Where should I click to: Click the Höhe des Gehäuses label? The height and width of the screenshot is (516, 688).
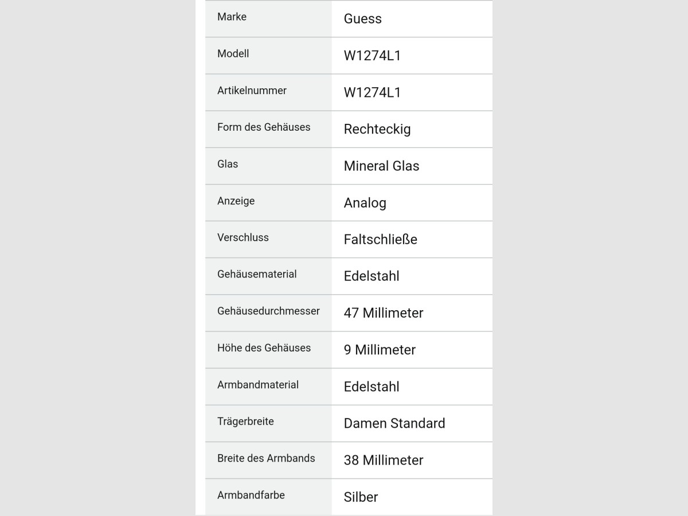coord(264,348)
